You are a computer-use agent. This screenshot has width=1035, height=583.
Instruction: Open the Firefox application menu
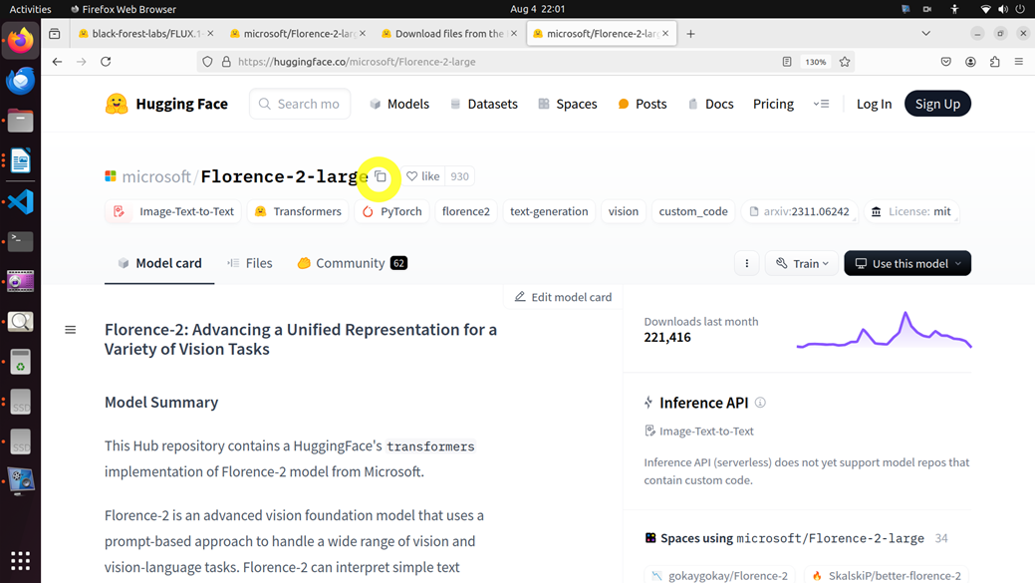[1018, 62]
